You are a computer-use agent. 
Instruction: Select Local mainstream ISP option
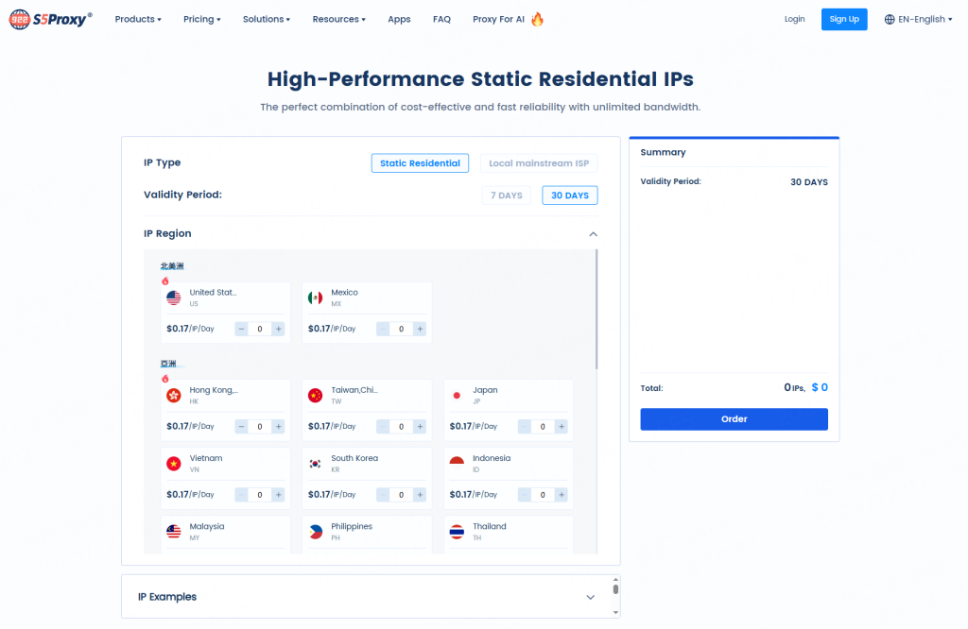tap(539, 163)
